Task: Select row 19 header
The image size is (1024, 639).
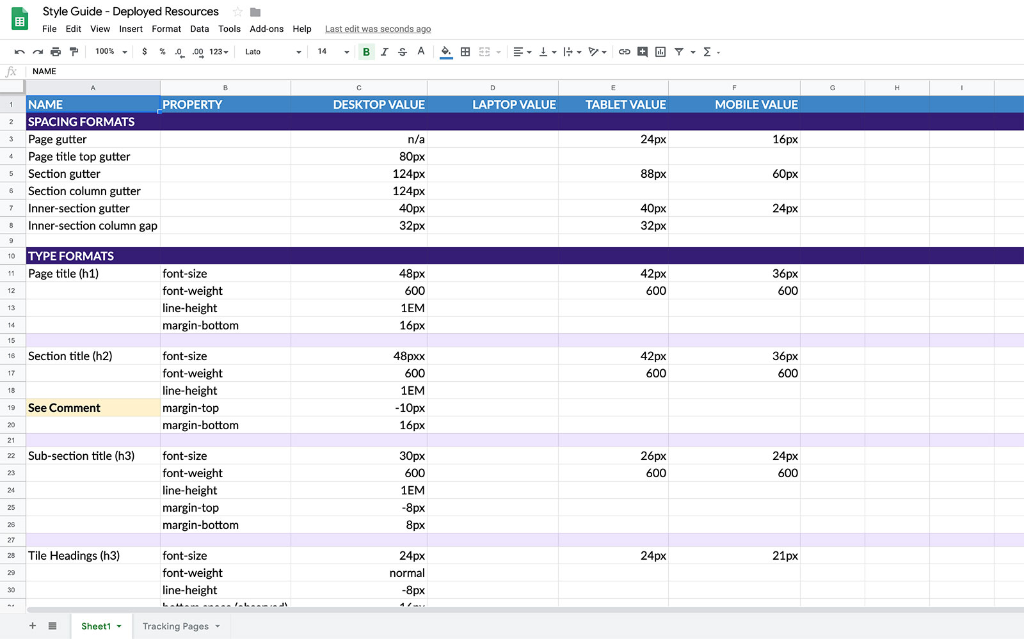Action: coord(12,407)
